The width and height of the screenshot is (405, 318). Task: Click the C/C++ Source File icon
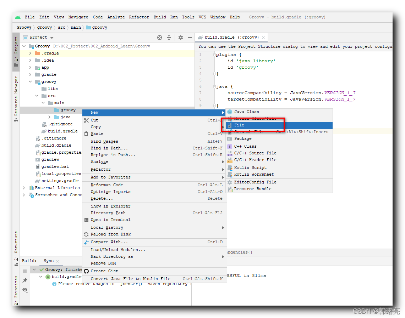[x=230, y=153]
